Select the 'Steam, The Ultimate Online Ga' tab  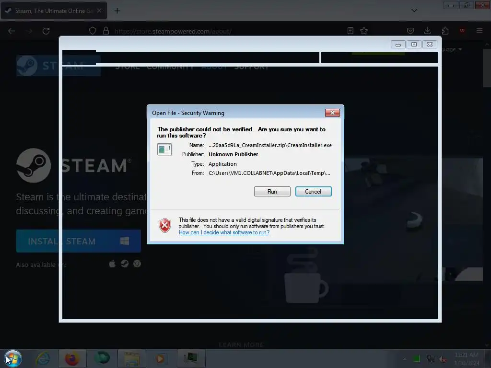pos(54,11)
